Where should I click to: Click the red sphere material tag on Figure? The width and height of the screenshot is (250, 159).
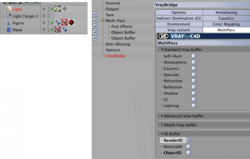tap(71, 22)
